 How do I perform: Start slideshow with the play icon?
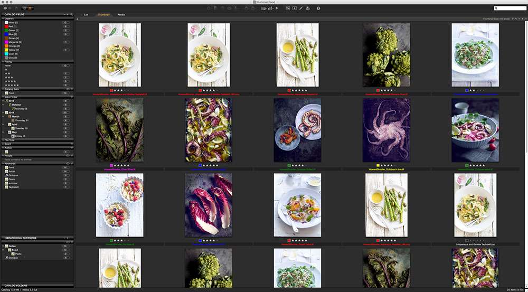pos(277,8)
